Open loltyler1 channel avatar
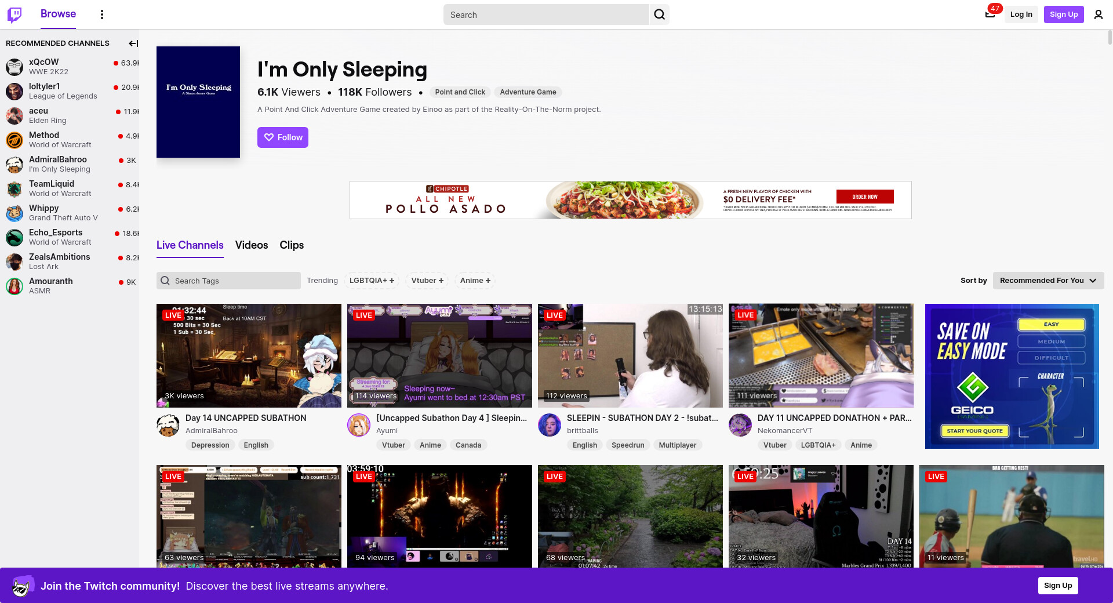The height and width of the screenshot is (603, 1113). tap(14, 91)
